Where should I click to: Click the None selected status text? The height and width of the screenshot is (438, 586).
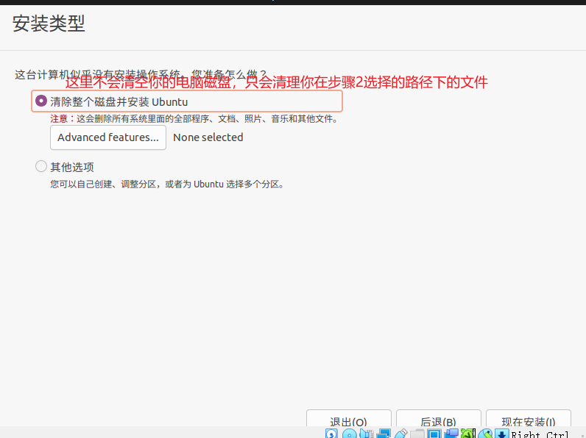pyautogui.click(x=208, y=137)
